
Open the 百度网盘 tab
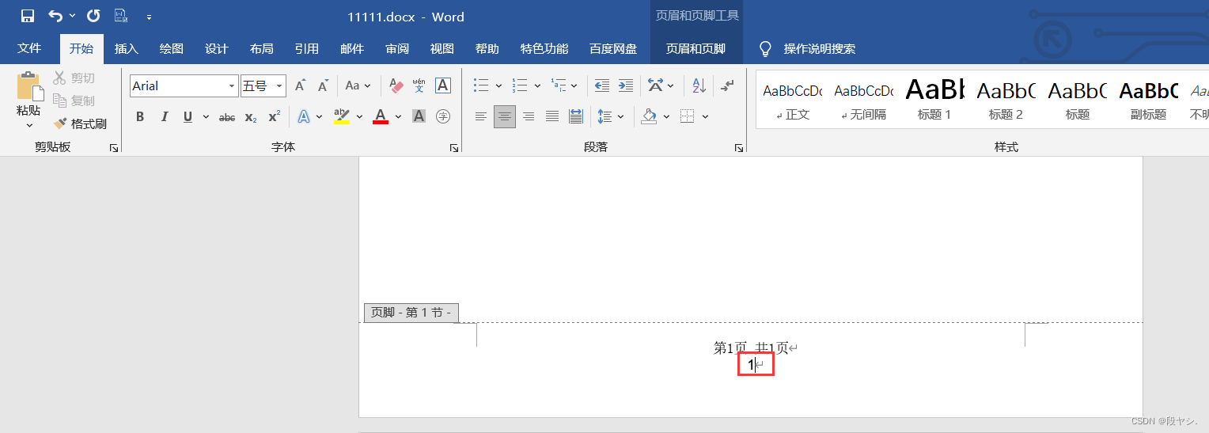613,48
